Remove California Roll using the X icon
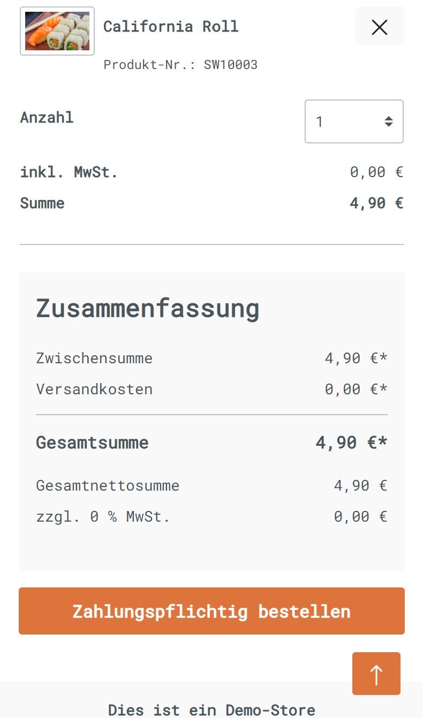 coord(379,26)
